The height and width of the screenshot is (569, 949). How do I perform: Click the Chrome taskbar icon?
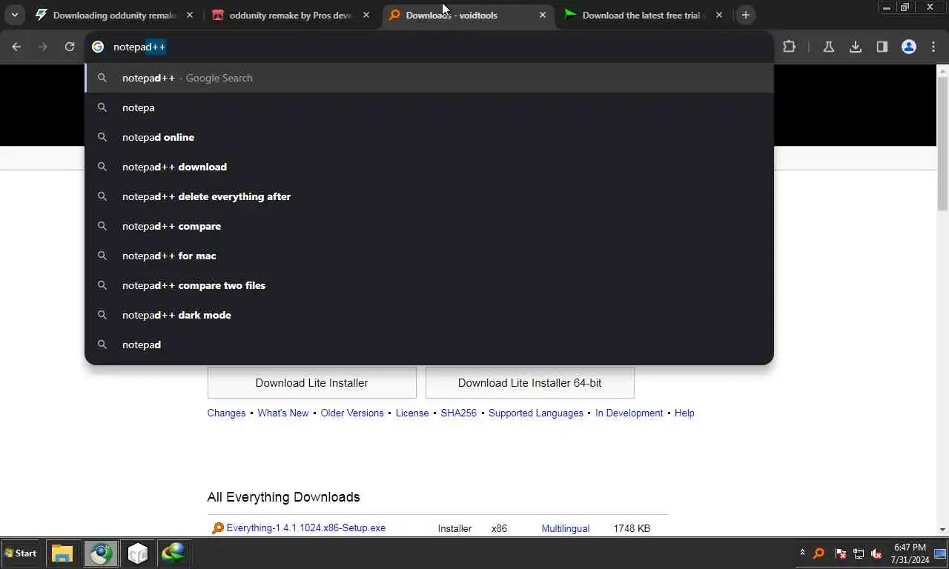[x=101, y=553]
